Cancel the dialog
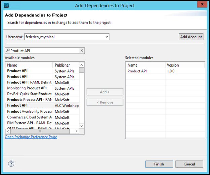210x175 pixels. tap(189, 164)
